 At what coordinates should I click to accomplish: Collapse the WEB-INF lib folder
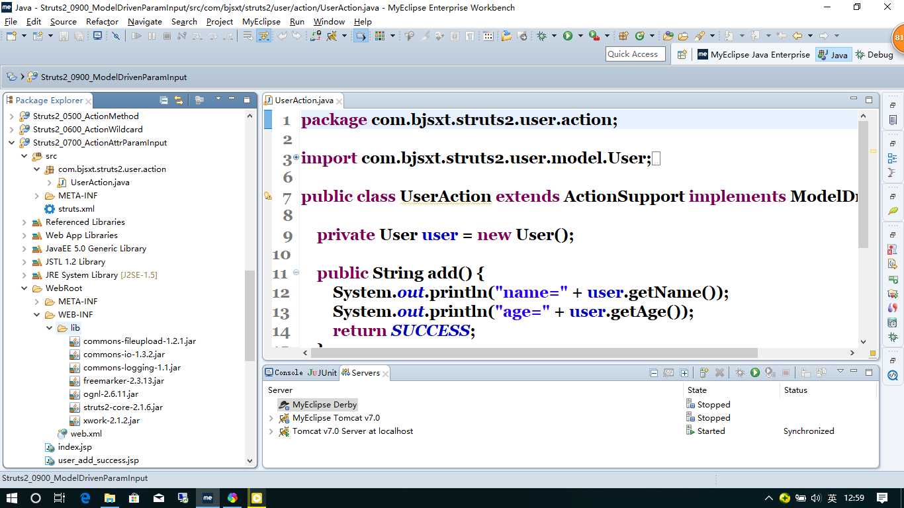click(48, 327)
